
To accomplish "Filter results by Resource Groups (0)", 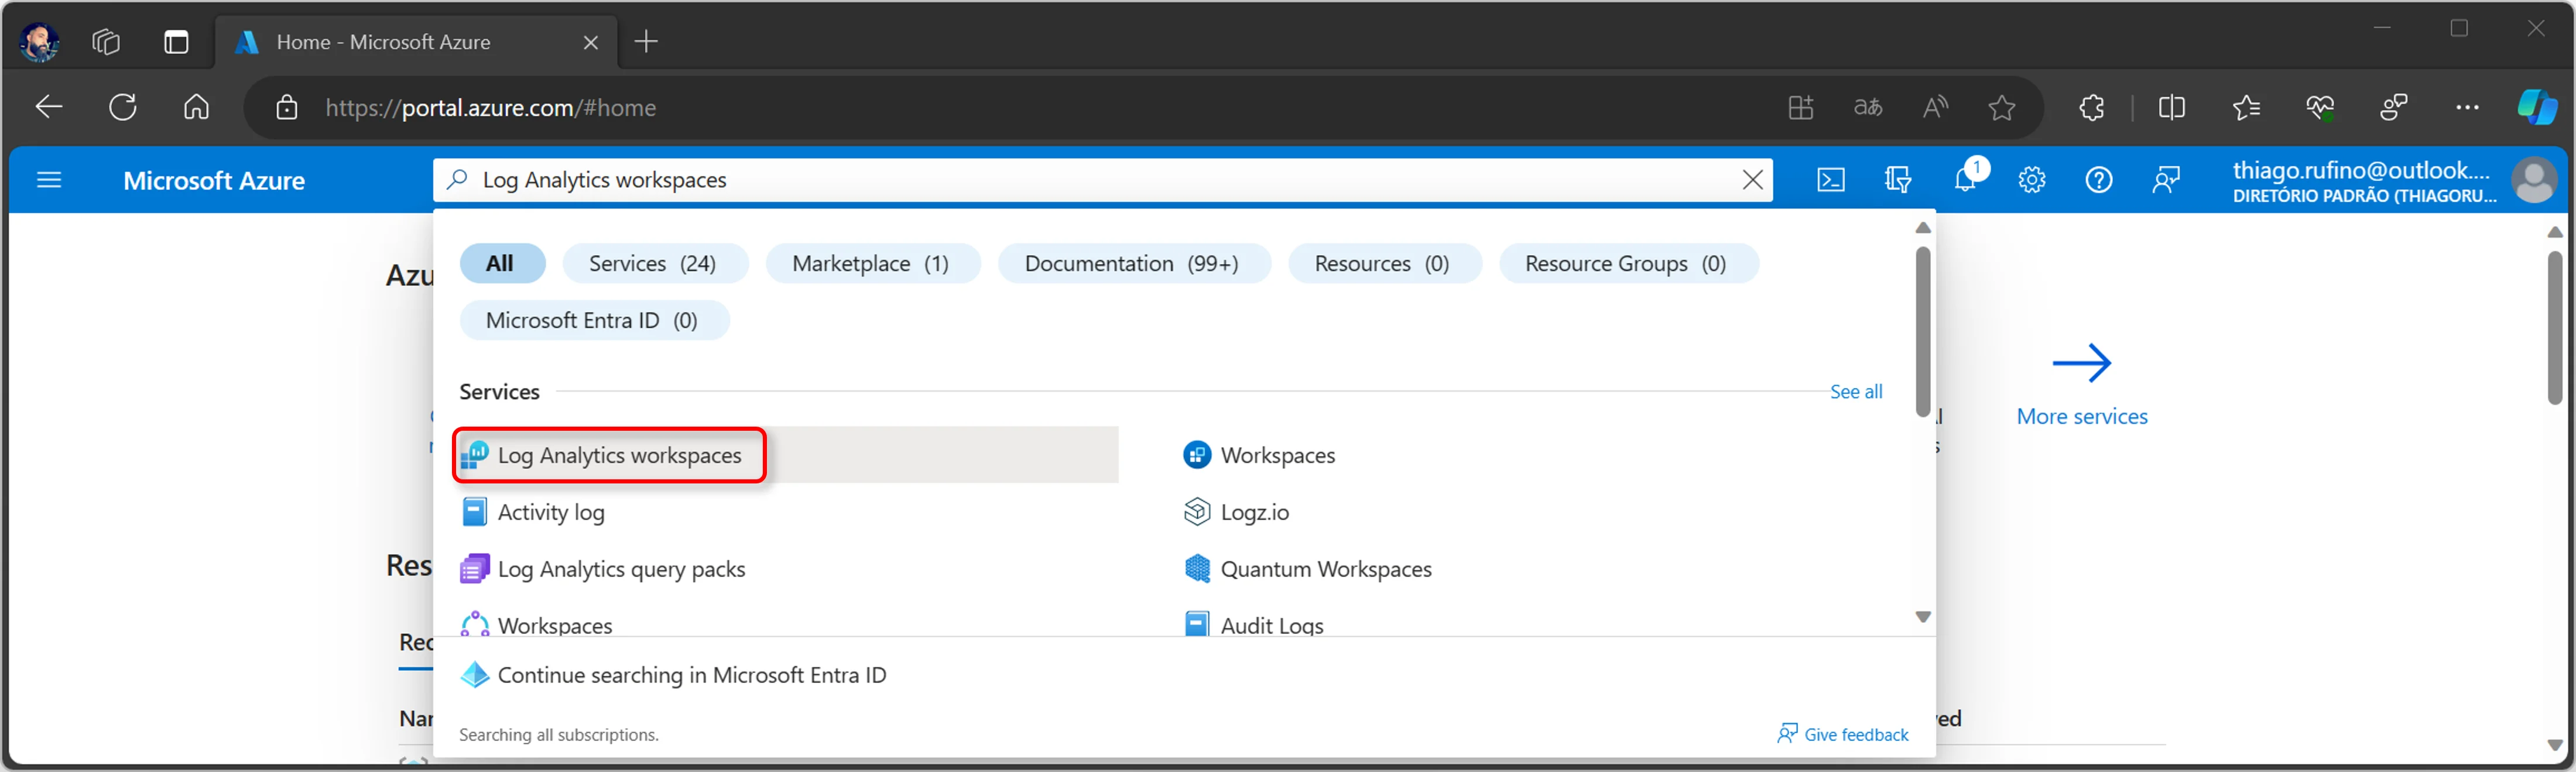I will [x=1627, y=264].
